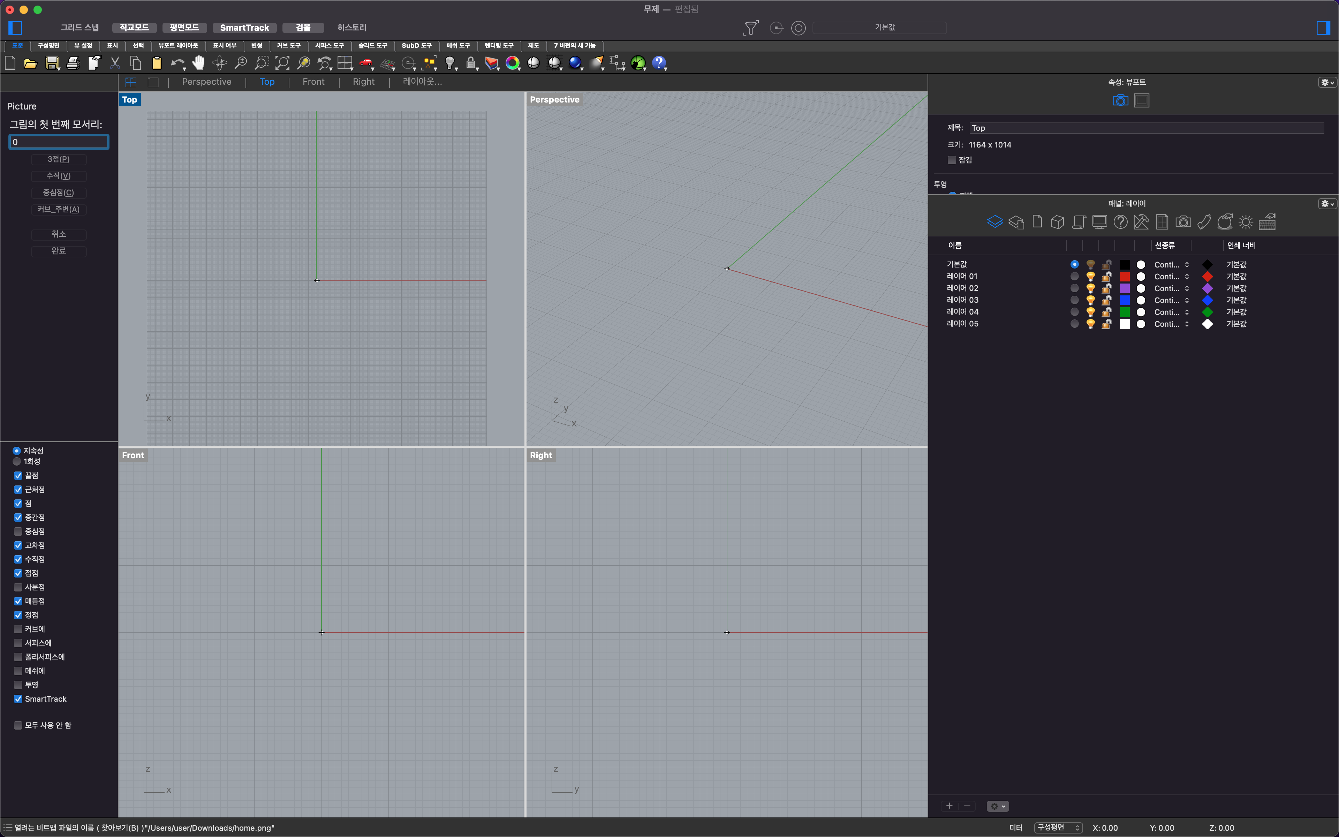Click the lock objects padlock icon
The image size is (1339, 837).
click(470, 63)
